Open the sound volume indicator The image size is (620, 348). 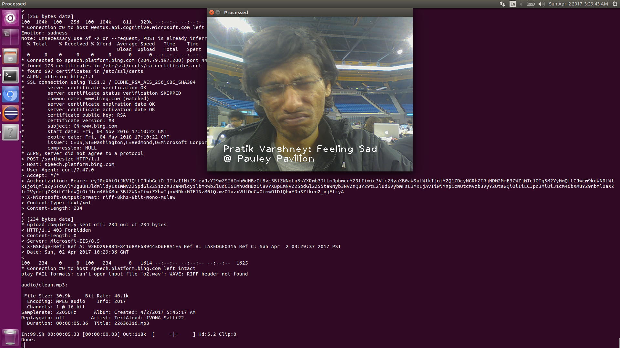click(541, 4)
